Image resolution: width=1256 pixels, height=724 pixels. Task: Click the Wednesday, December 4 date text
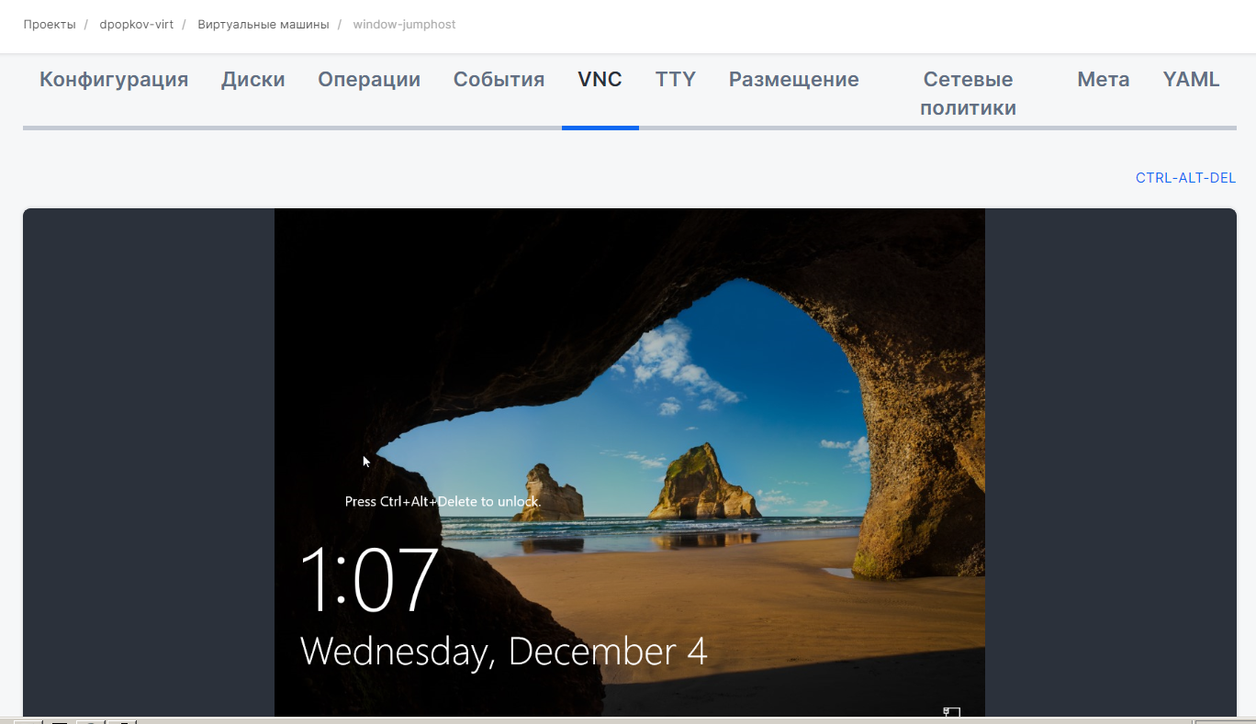tap(503, 651)
